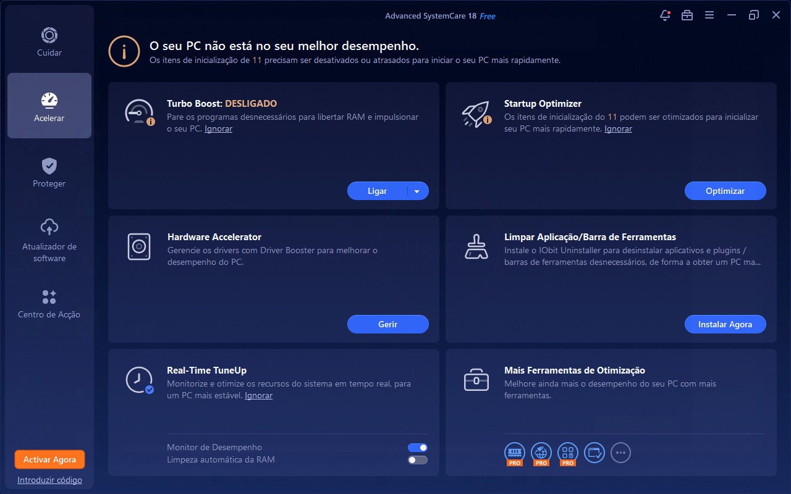This screenshot has height=494, width=791.
Task: Click the Instalar Agora button
Action: [x=725, y=324]
